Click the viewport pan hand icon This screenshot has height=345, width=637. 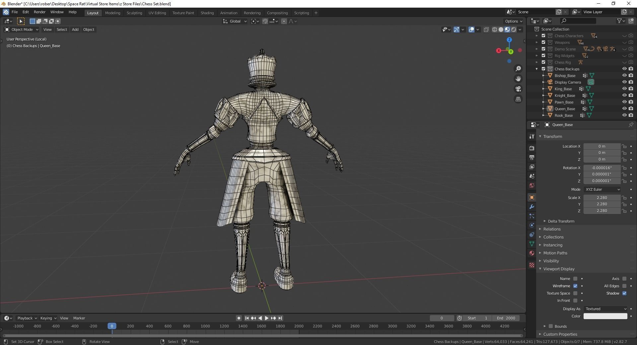(x=518, y=79)
